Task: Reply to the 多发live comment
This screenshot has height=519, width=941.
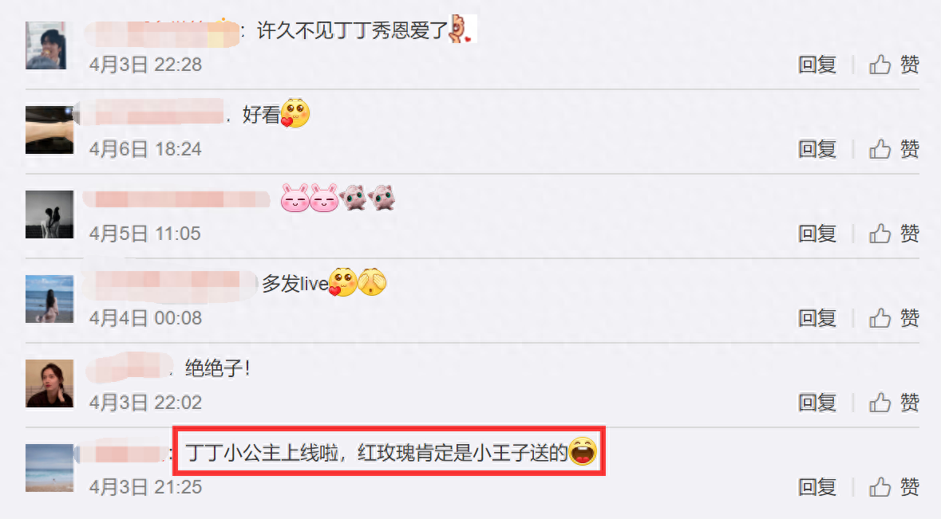Action: (816, 317)
